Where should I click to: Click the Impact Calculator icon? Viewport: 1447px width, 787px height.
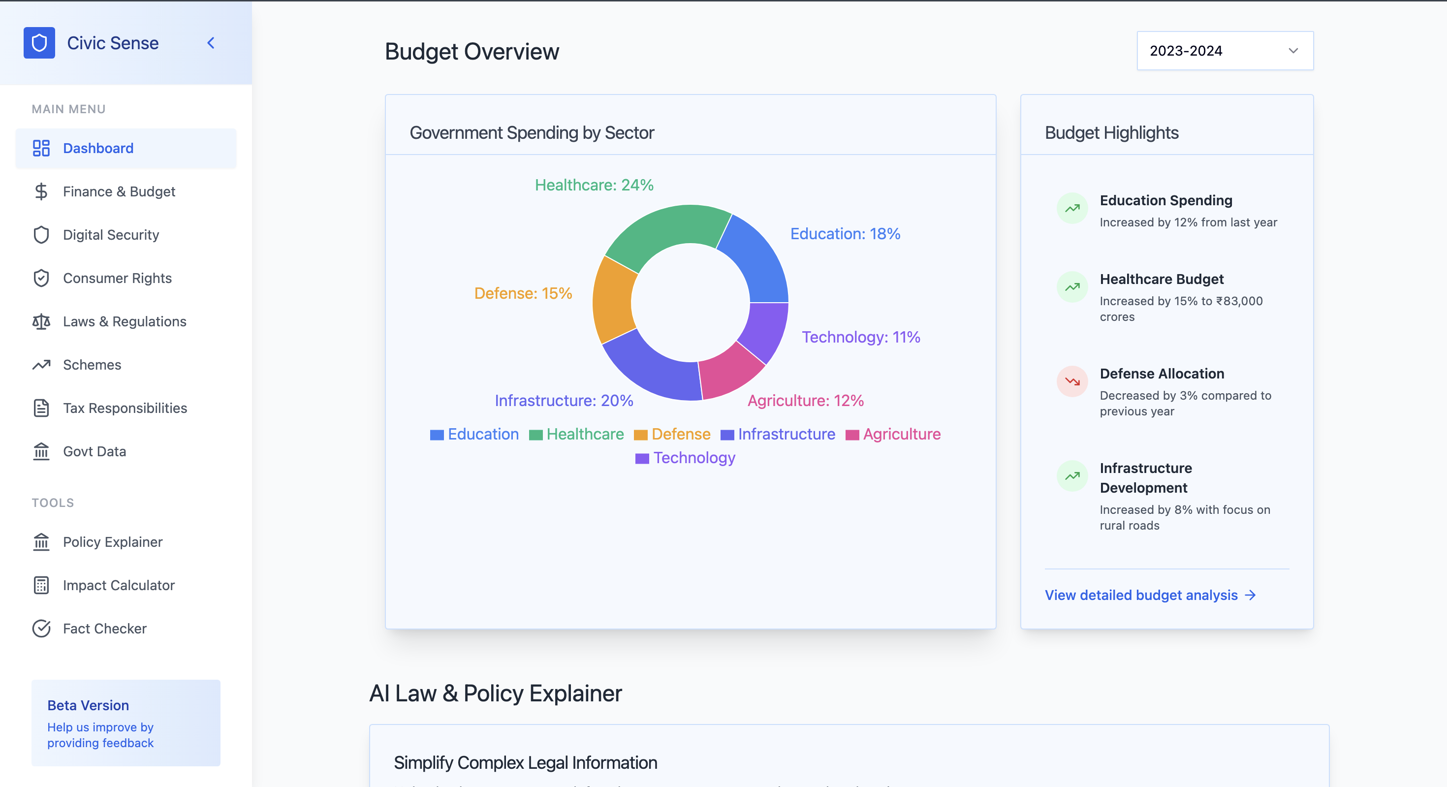41,585
